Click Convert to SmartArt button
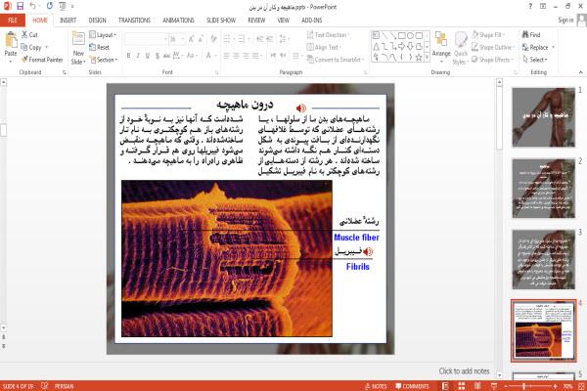 point(336,60)
